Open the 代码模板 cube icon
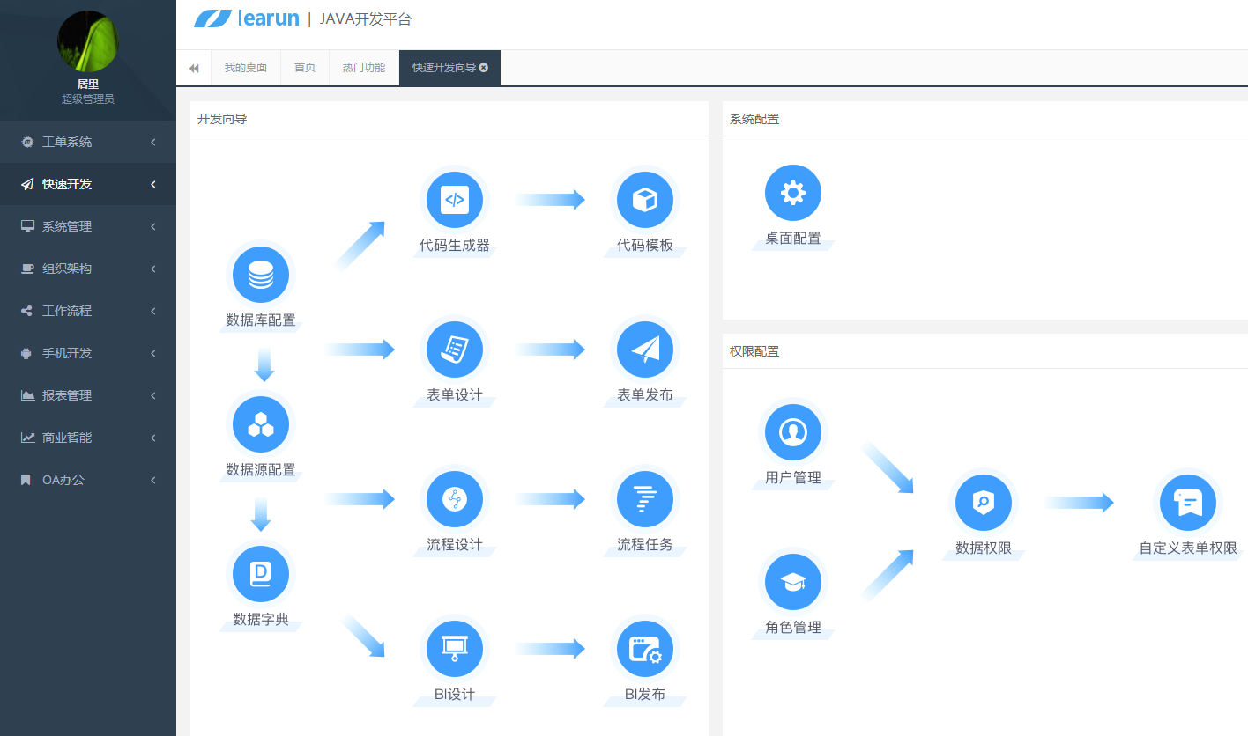The image size is (1248, 736). [x=645, y=200]
